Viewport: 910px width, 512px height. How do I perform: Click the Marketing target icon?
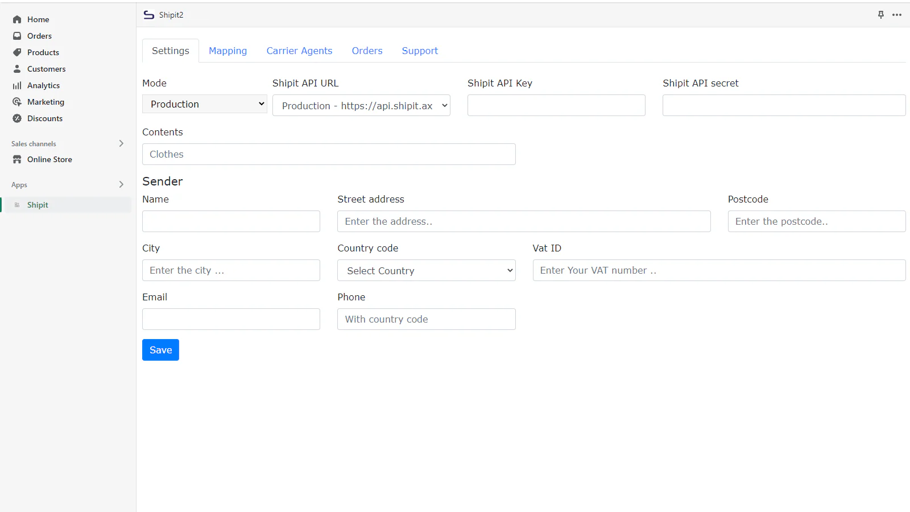17,102
